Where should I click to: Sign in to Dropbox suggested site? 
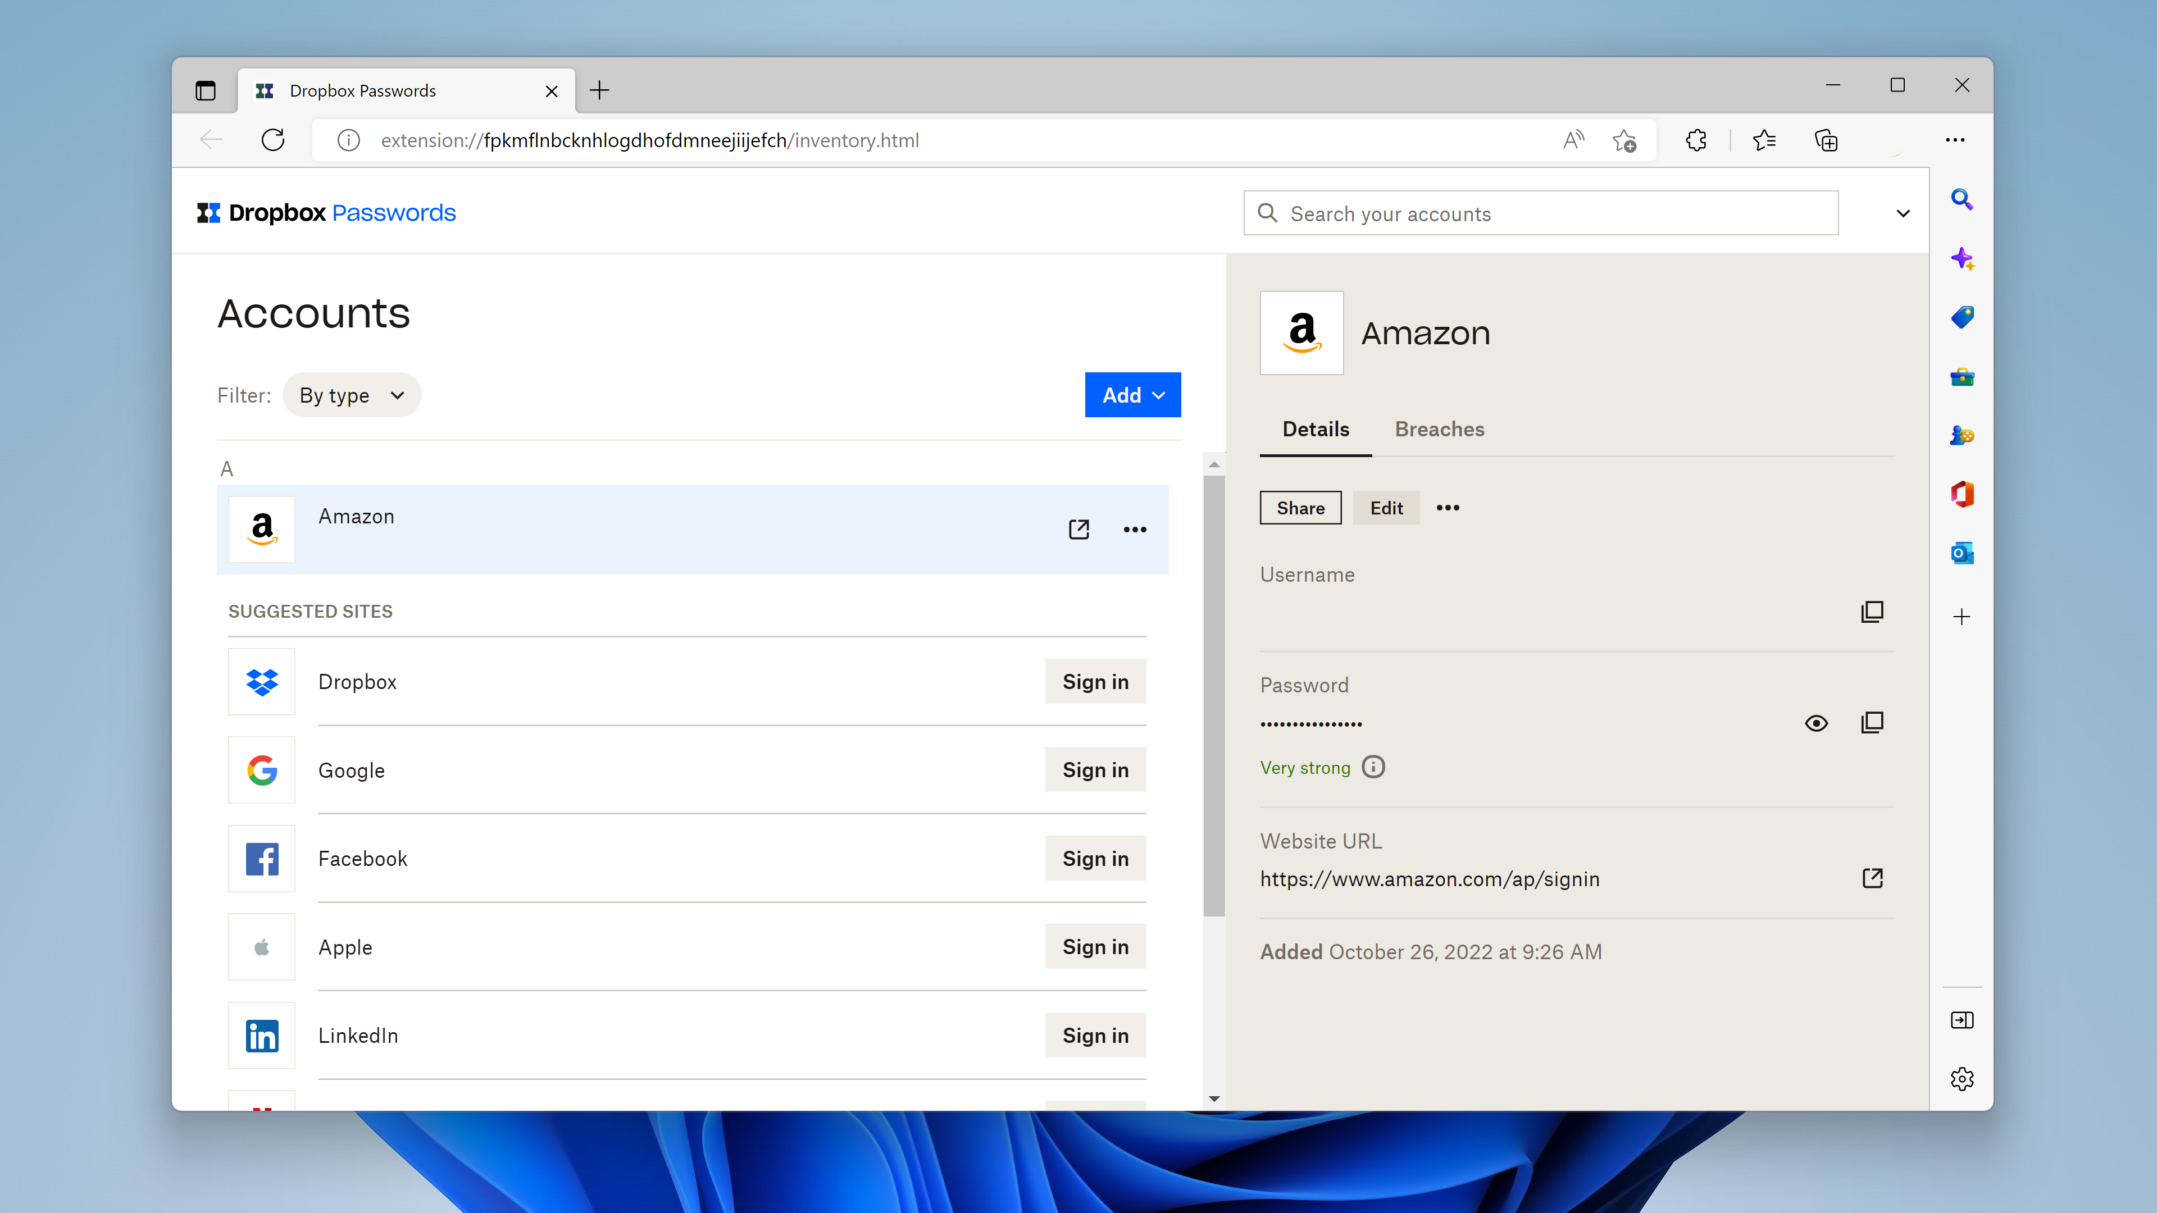click(1095, 681)
